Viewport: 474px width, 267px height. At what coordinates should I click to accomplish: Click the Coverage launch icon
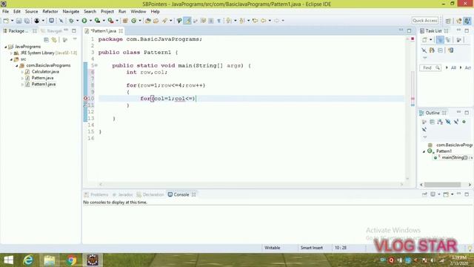tap(97, 21)
